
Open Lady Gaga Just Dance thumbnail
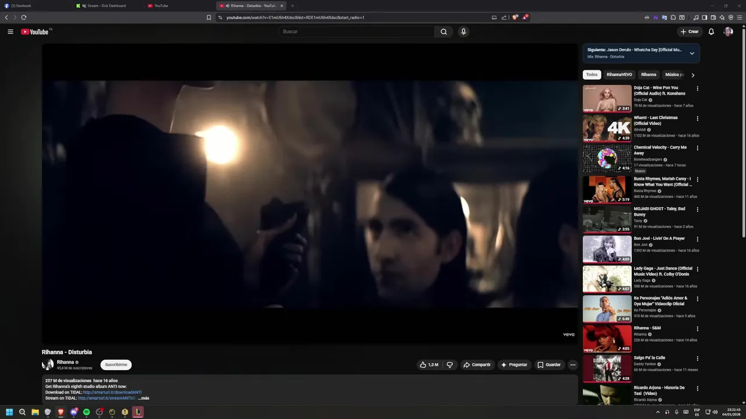point(607,279)
